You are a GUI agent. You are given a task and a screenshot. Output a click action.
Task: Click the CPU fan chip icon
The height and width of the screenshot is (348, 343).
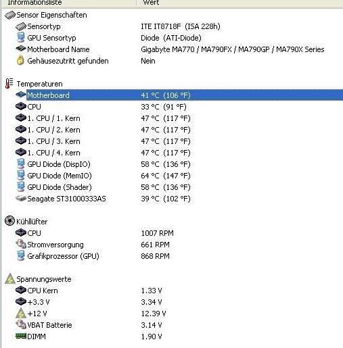pyautogui.click(x=21, y=232)
